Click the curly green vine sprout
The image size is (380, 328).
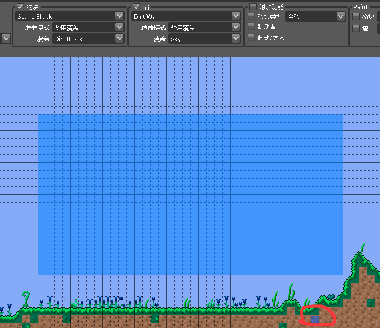click(26, 298)
